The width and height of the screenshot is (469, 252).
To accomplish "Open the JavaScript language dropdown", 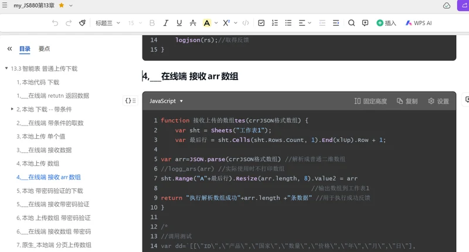I will pyautogui.click(x=166, y=101).
